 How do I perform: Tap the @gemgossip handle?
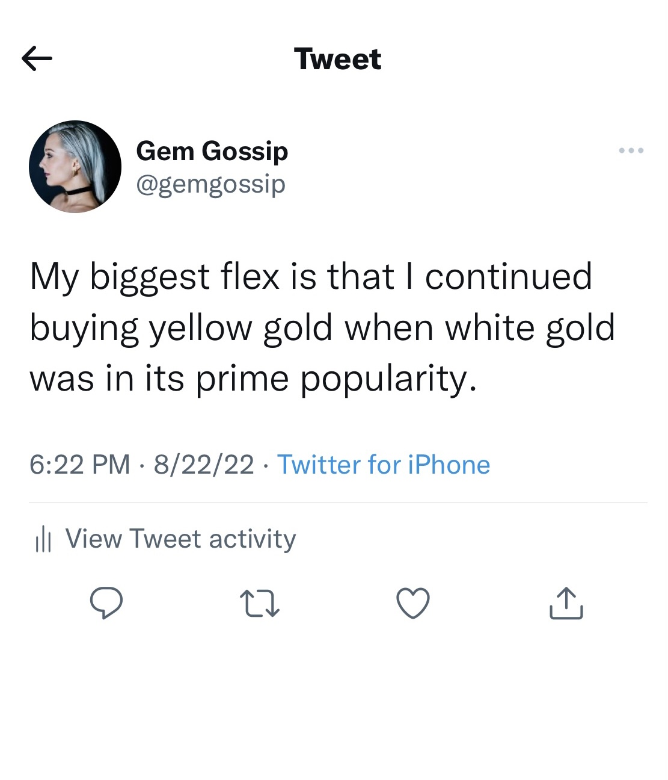coord(210,184)
